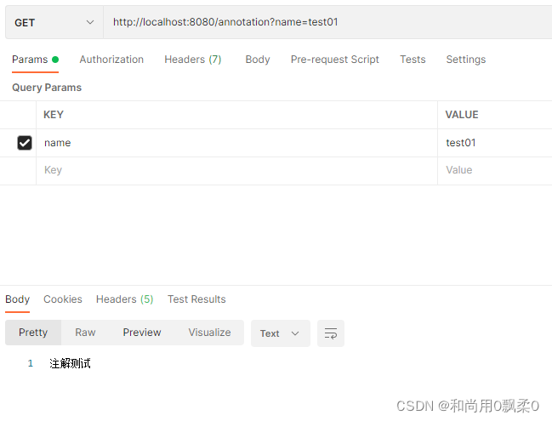Image resolution: width=552 pixels, height=421 pixels.
Task: Open the Authorization tab
Action: pos(111,60)
